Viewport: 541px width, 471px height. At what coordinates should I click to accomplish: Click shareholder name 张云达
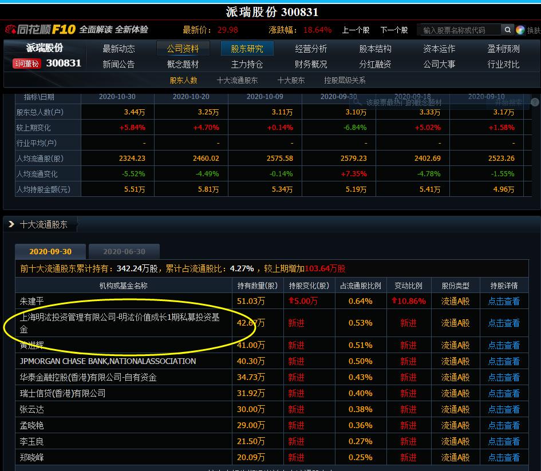pos(31,409)
